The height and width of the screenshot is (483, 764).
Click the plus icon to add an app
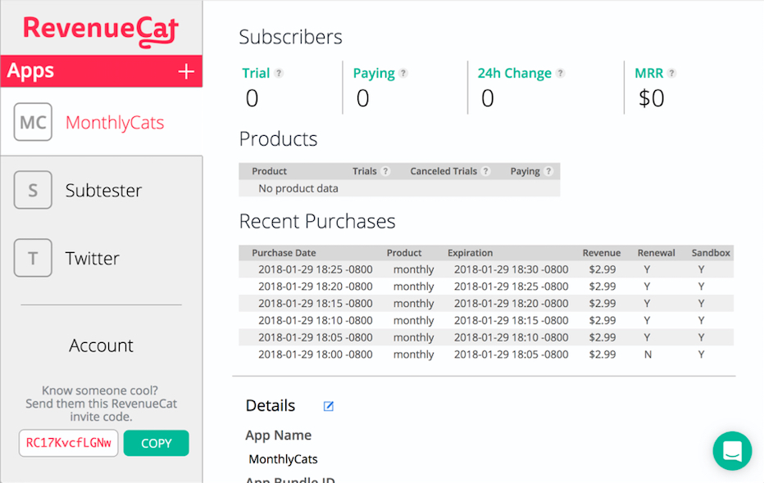click(186, 71)
